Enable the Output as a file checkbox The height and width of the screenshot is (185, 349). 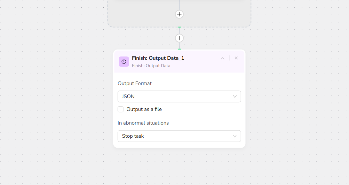(121, 109)
